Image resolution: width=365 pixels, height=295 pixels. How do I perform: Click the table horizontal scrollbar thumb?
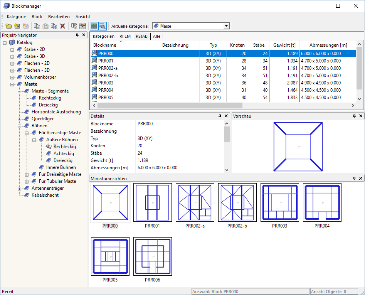170,106
